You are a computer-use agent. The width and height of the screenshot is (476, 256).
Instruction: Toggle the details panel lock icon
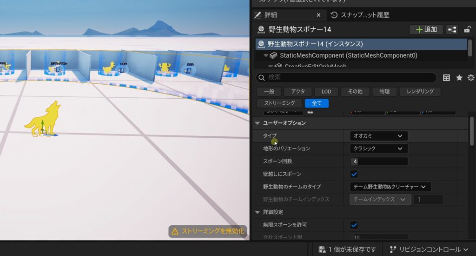click(x=467, y=29)
